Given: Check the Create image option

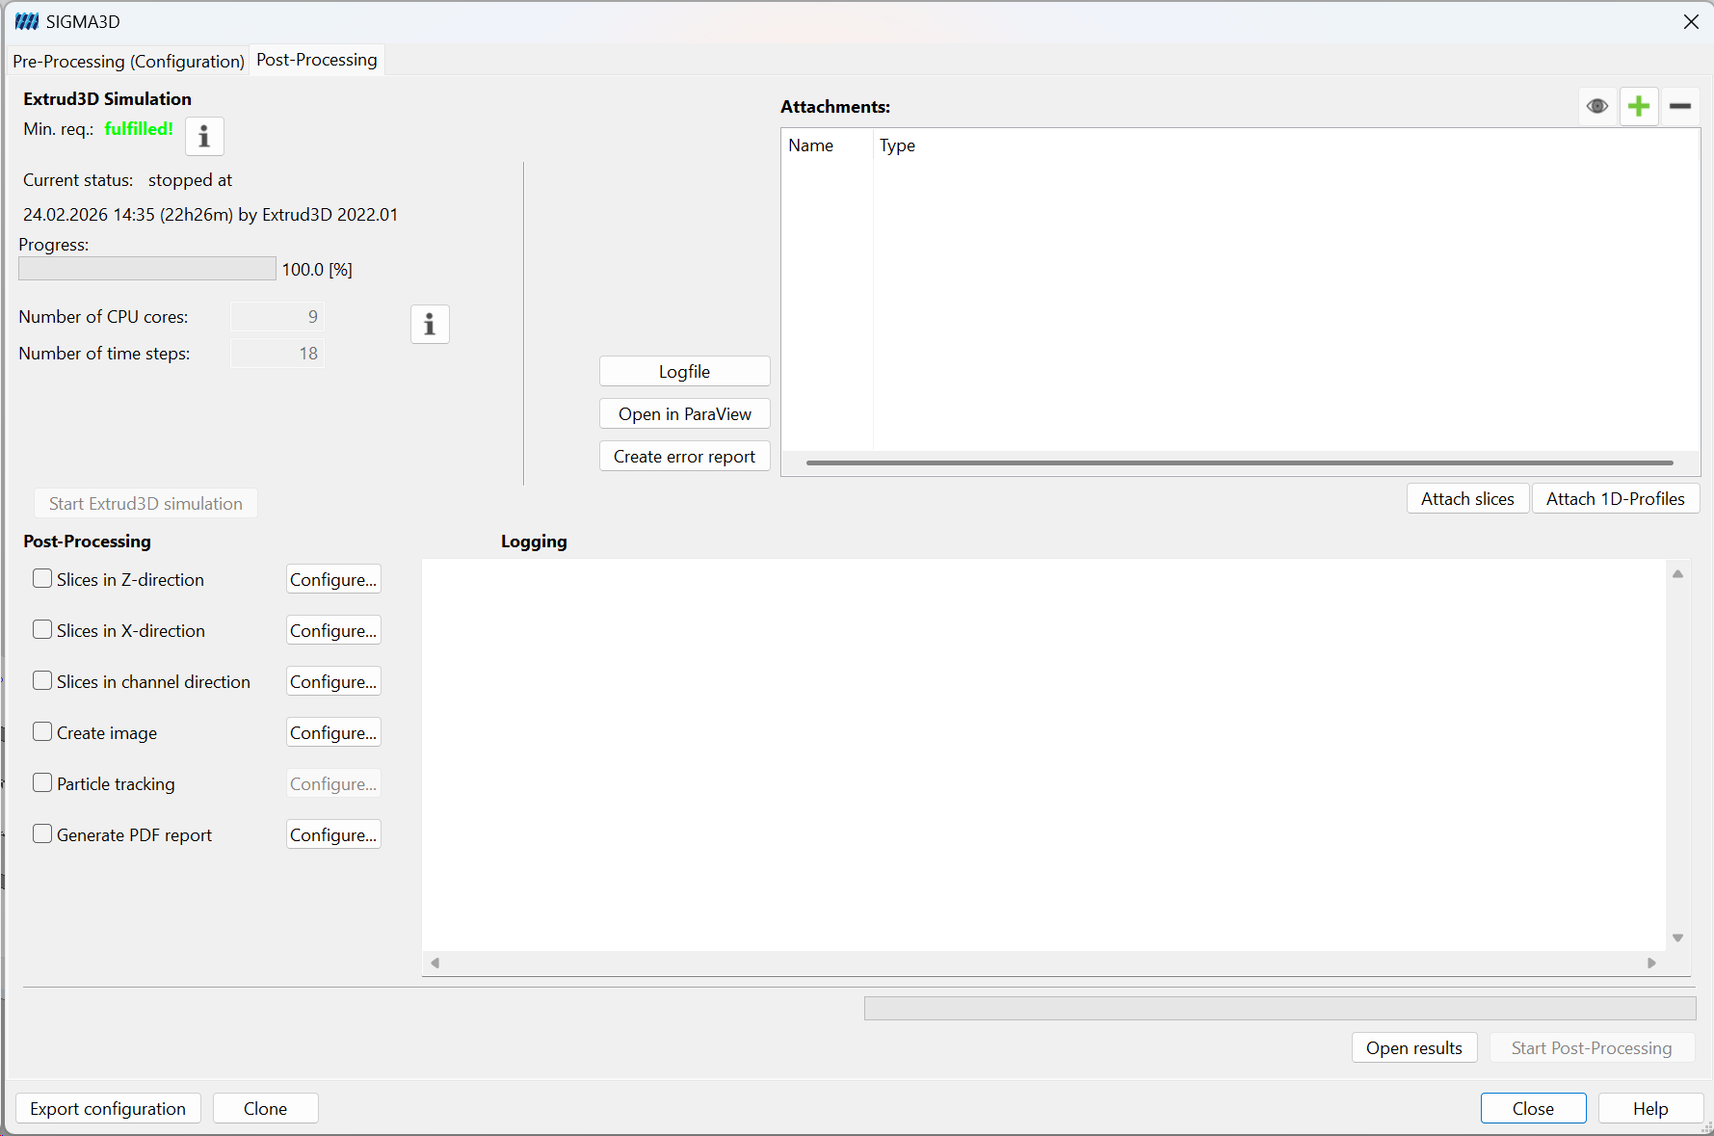Looking at the screenshot, I should click(x=42, y=731).
